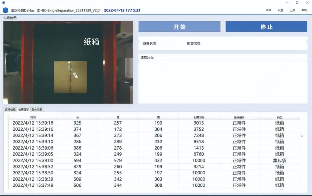Open the 设置 (Settings) menu
312x196 pixels.
[280, 10]
